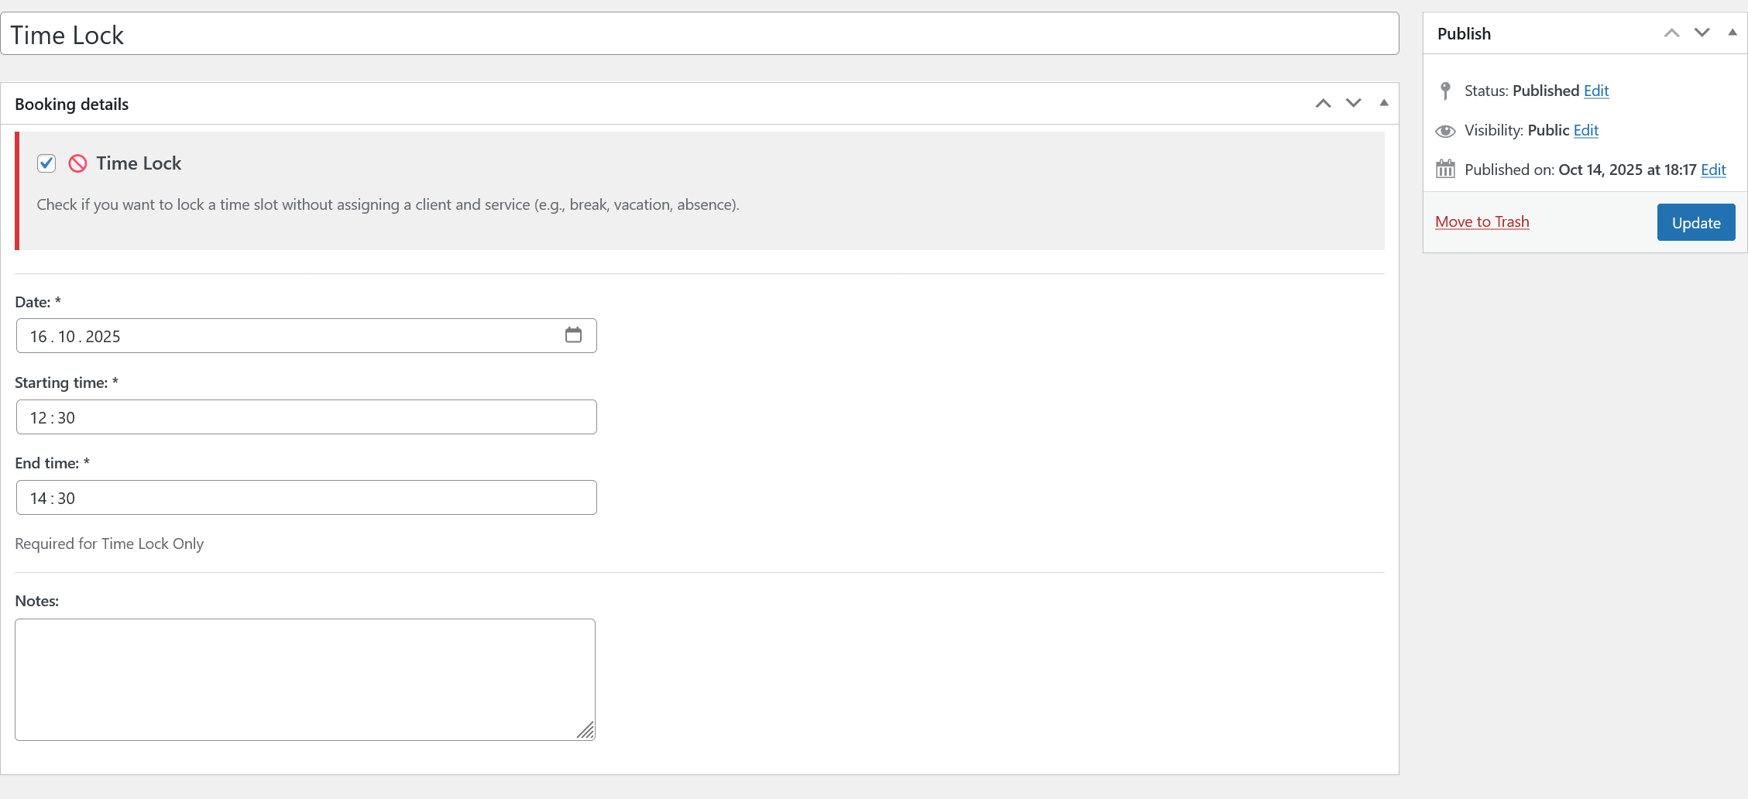
Task: Click into the Notes text area
Action: click(x=304, y=679)
